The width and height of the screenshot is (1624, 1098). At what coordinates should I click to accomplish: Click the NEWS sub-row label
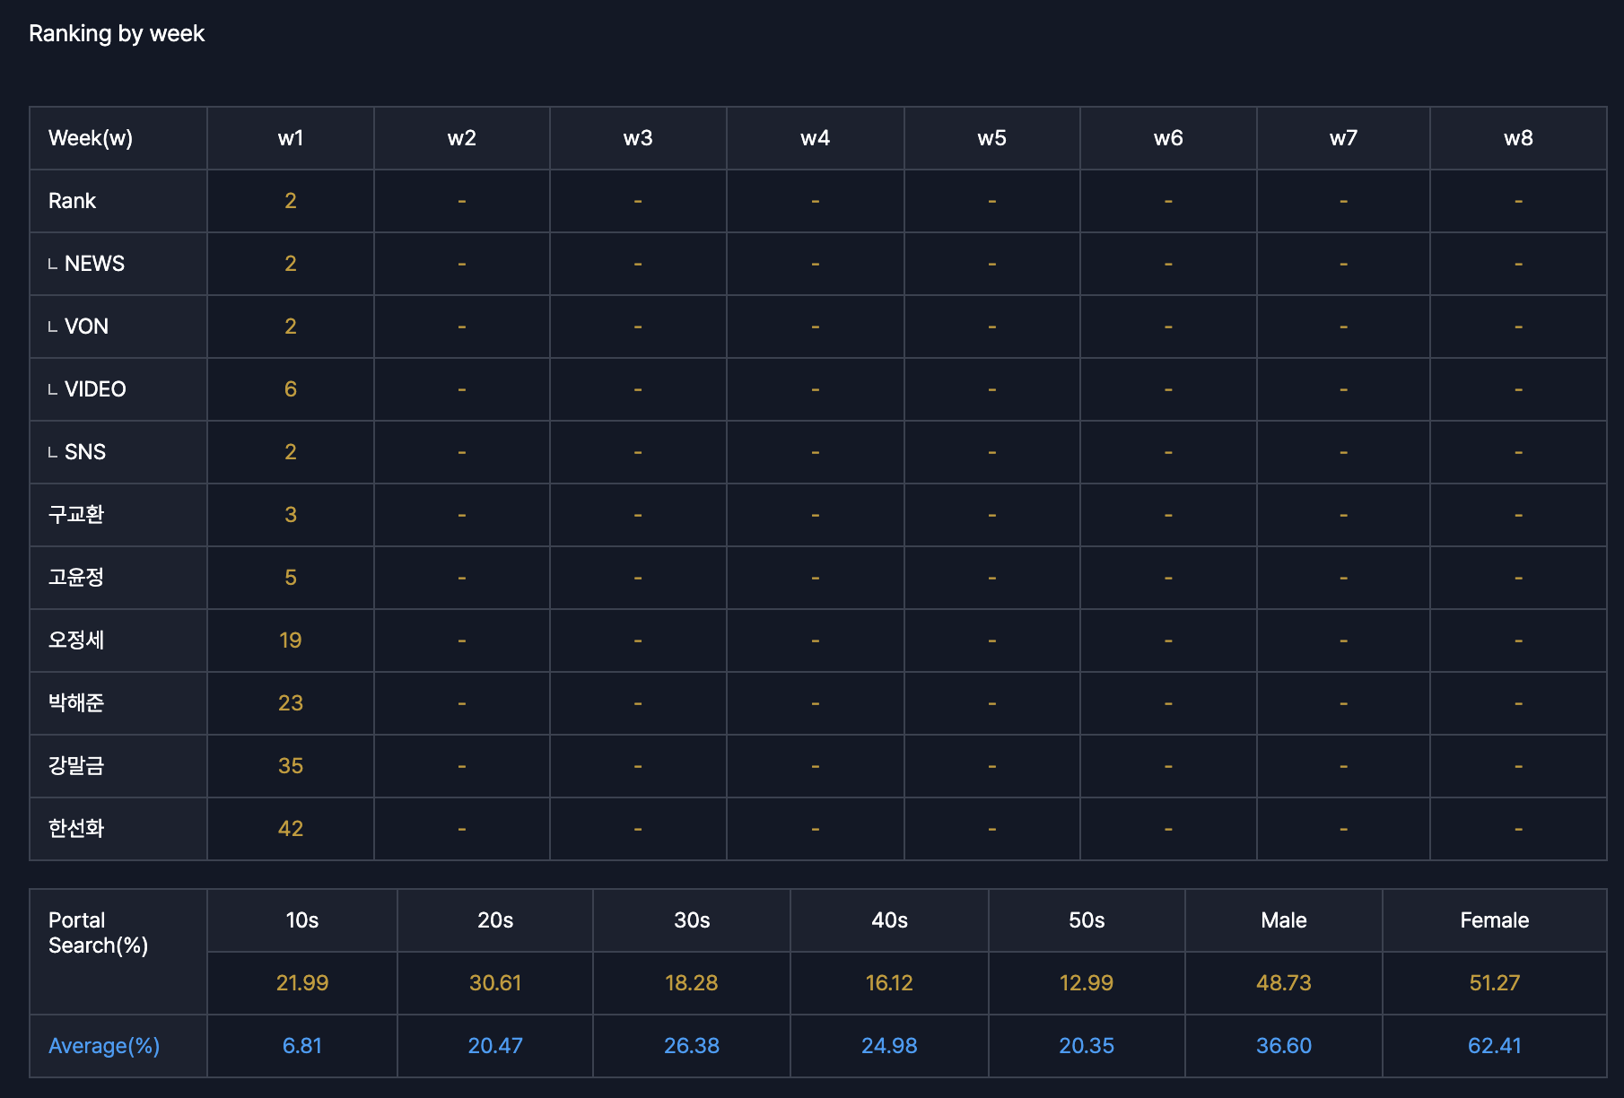click(93, 264)
